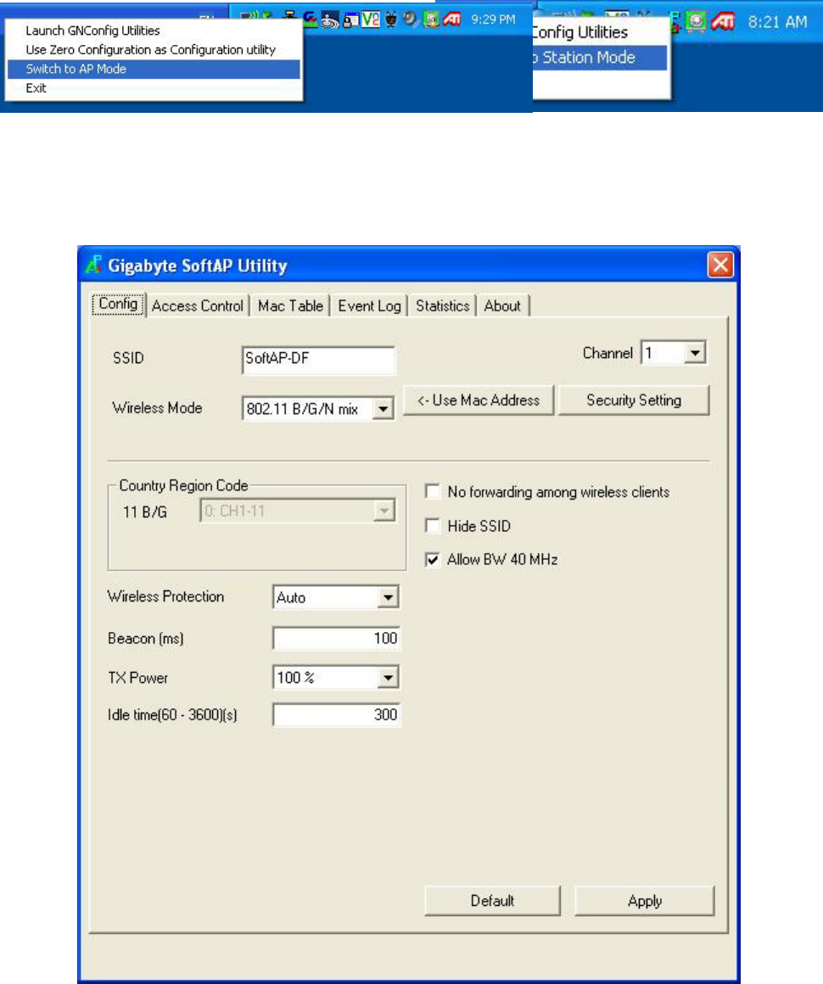The width and height of the screenshot is (823, 984).
Task: Expand the TX Power dropdown
Action: tap(388, 678)
